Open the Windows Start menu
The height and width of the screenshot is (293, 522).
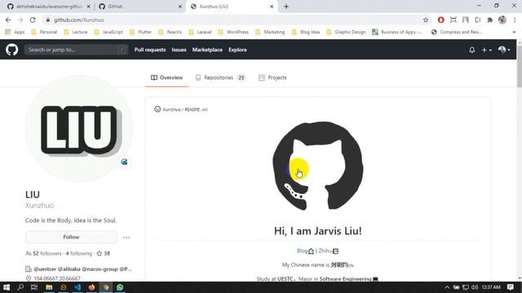tap(7, 287)
